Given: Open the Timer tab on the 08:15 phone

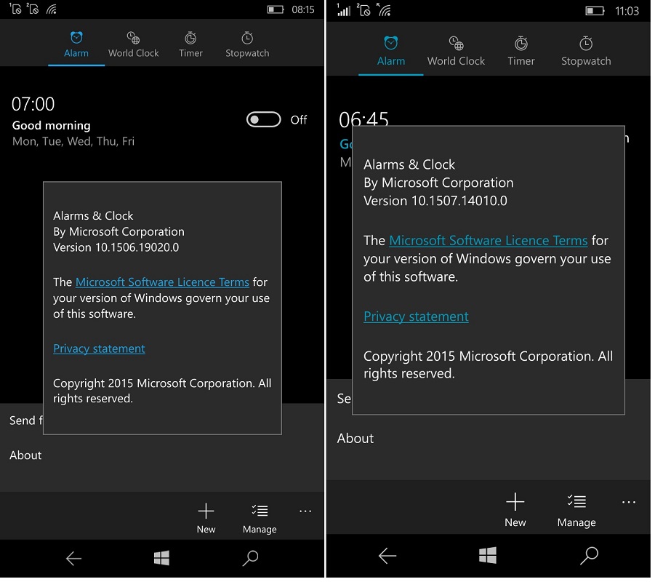Looking at the screenshot, I should click(x=190, y=44).
